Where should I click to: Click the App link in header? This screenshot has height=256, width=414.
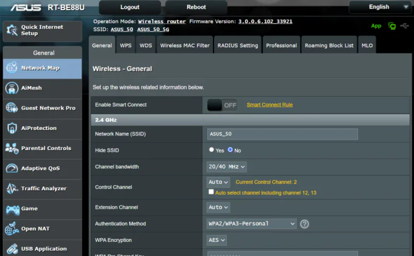(376, 26)
